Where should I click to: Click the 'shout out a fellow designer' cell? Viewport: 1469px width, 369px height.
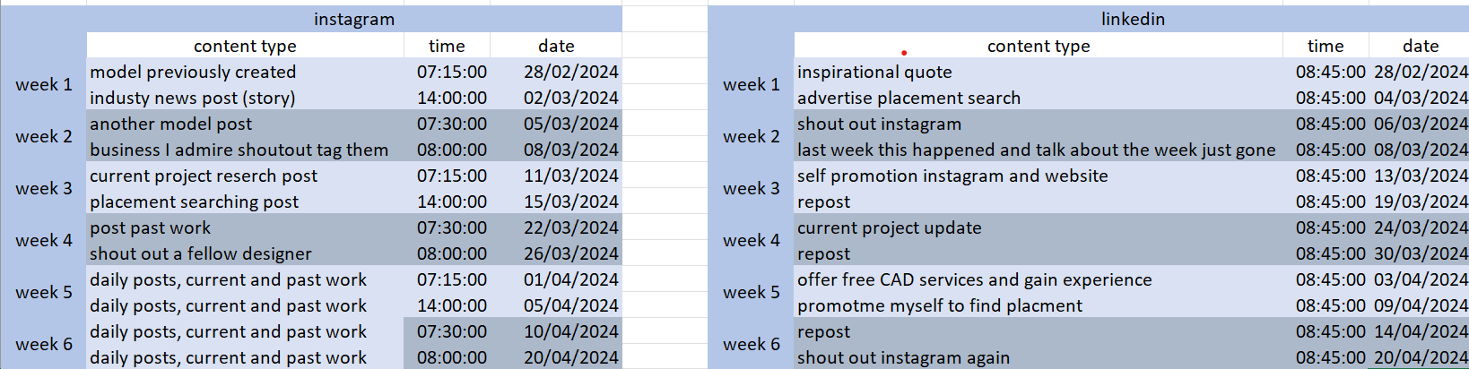point(245,253)
